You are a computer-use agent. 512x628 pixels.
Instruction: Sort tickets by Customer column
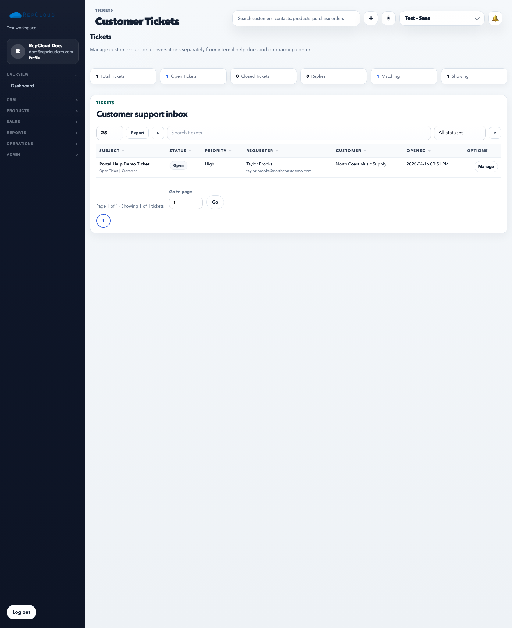(351, 151)
